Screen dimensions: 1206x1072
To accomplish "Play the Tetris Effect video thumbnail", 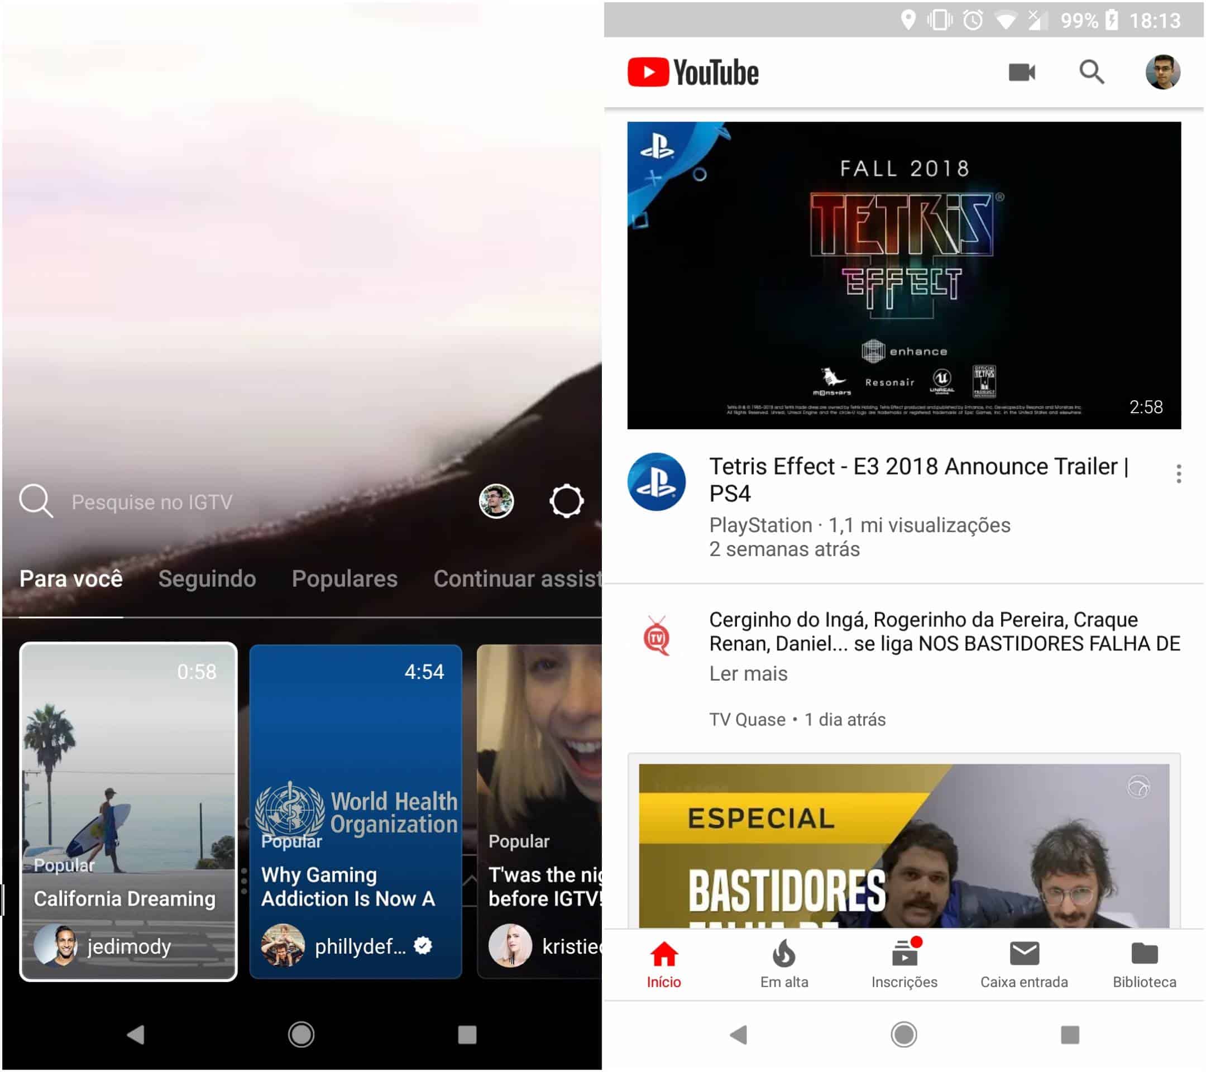I will 904,275.
